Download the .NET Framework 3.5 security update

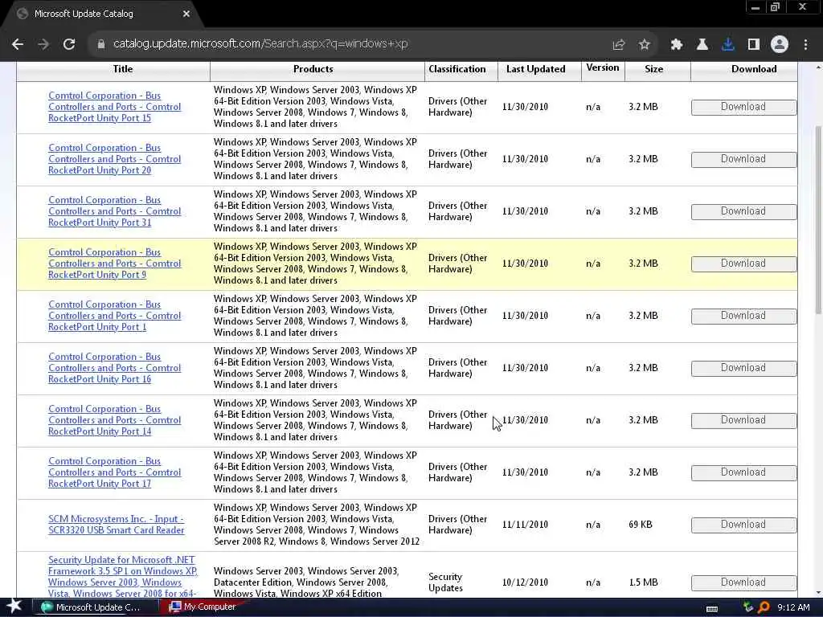tap(743, 582)
